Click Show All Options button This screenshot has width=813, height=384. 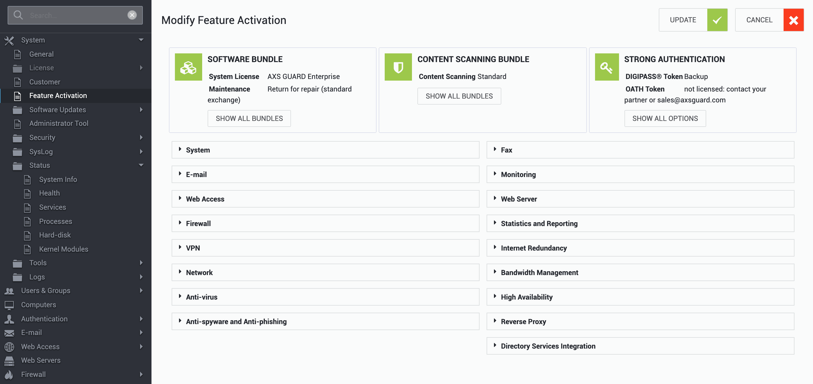tap(665, 118)
